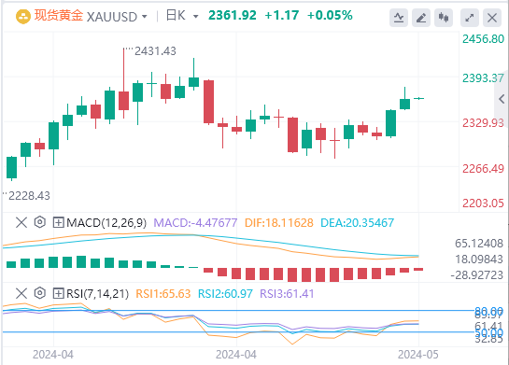Screen dimensions: 509x365
Task: Open the XAUUSD symbol dropdown arrow
Action: (145, 17)
